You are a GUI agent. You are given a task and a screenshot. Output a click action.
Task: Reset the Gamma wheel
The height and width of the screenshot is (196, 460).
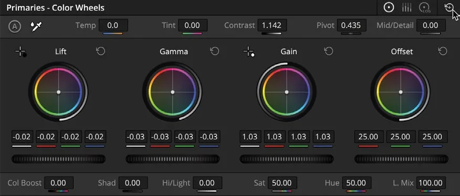[x=215, y=51]
